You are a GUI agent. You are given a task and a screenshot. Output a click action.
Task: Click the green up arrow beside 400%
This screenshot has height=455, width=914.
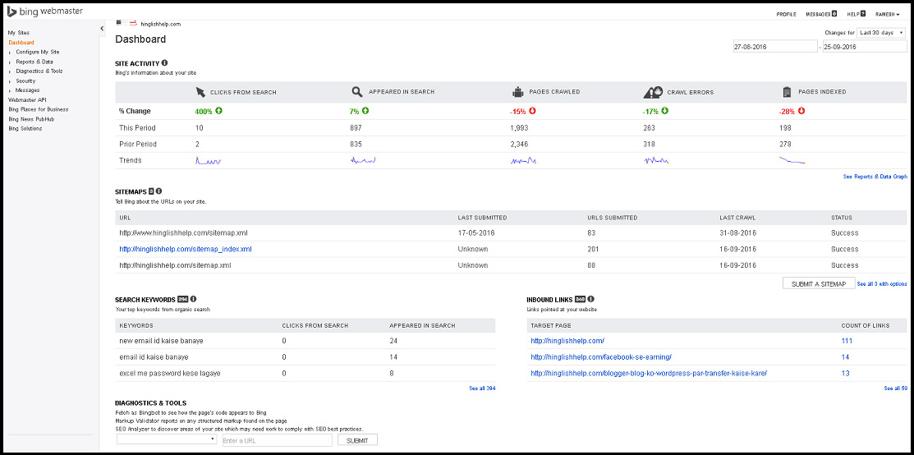tap(218, 110)
